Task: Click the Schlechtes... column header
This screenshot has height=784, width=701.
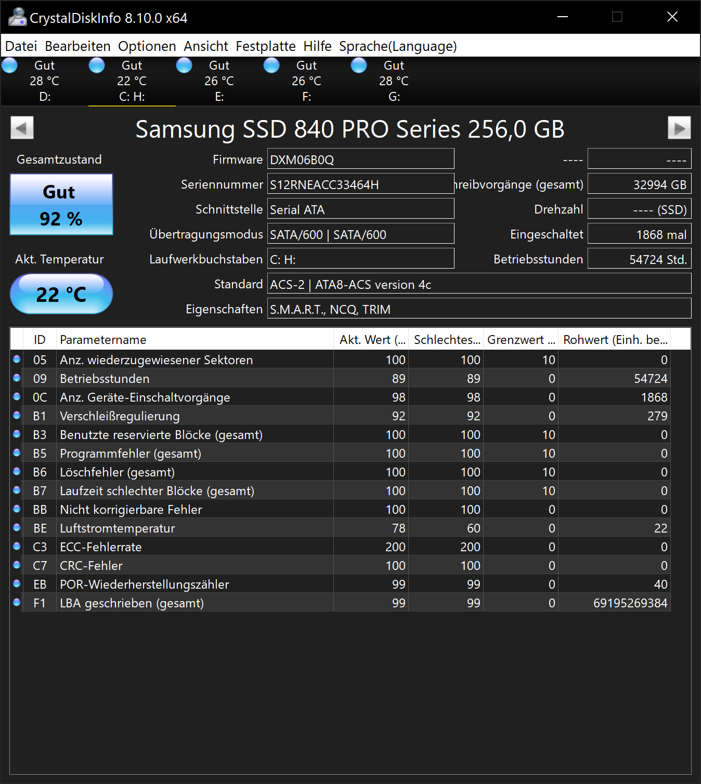Action: (x=446, y=339)
